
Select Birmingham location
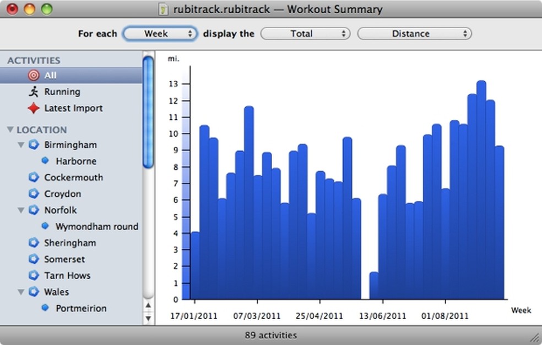pos(71,144)
